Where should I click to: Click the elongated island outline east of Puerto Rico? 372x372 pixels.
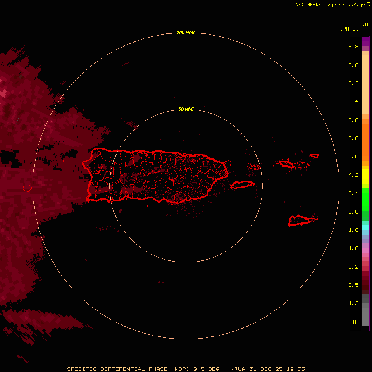coord(241,185)
